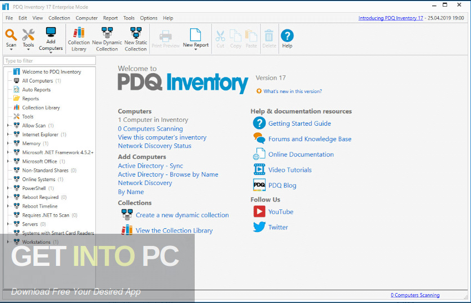Expand the Internet Explorer collection arrow
Screen dimensions: 471x303
pos(8,135)
